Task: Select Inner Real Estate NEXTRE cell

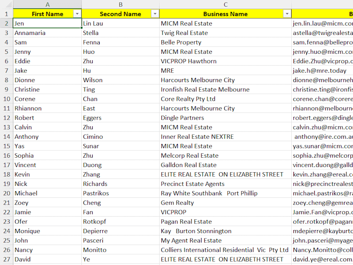Action: click(225, 136)
